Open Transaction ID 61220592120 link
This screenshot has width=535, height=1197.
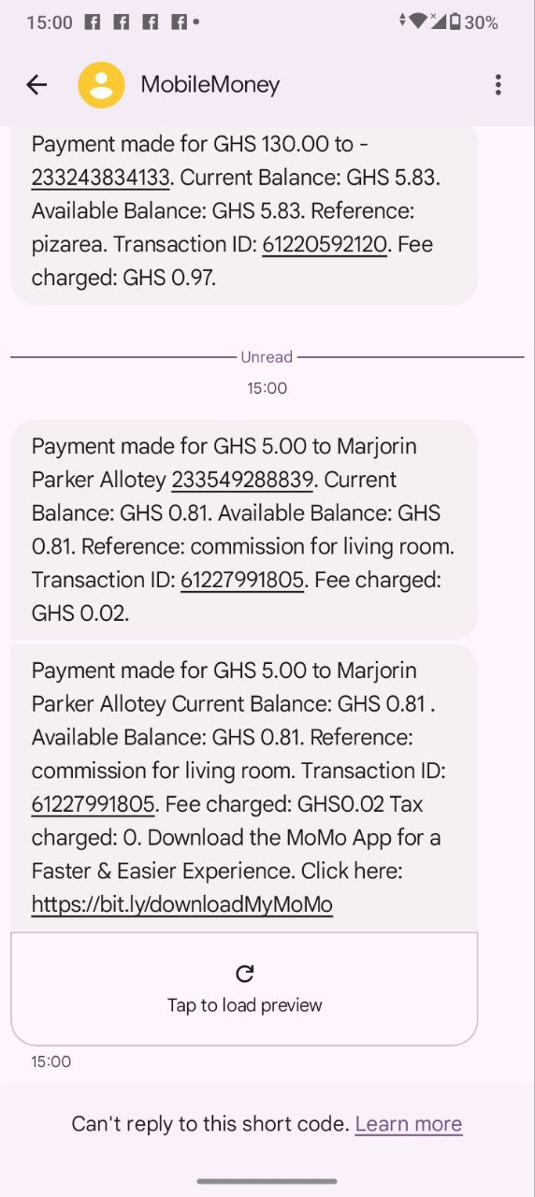pyautogui.click(x=324, y=245)
